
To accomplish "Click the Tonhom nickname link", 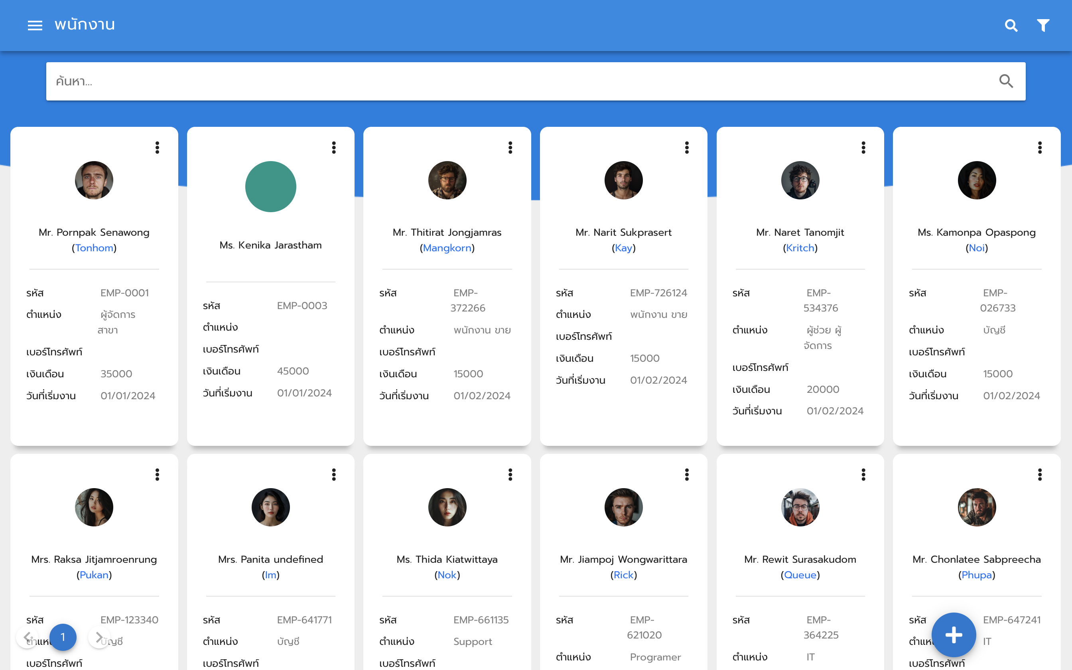I will (94, 248).
